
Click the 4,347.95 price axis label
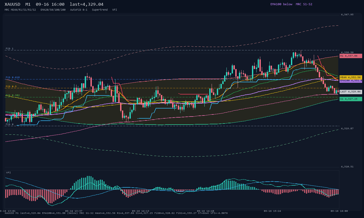point(347,15)
